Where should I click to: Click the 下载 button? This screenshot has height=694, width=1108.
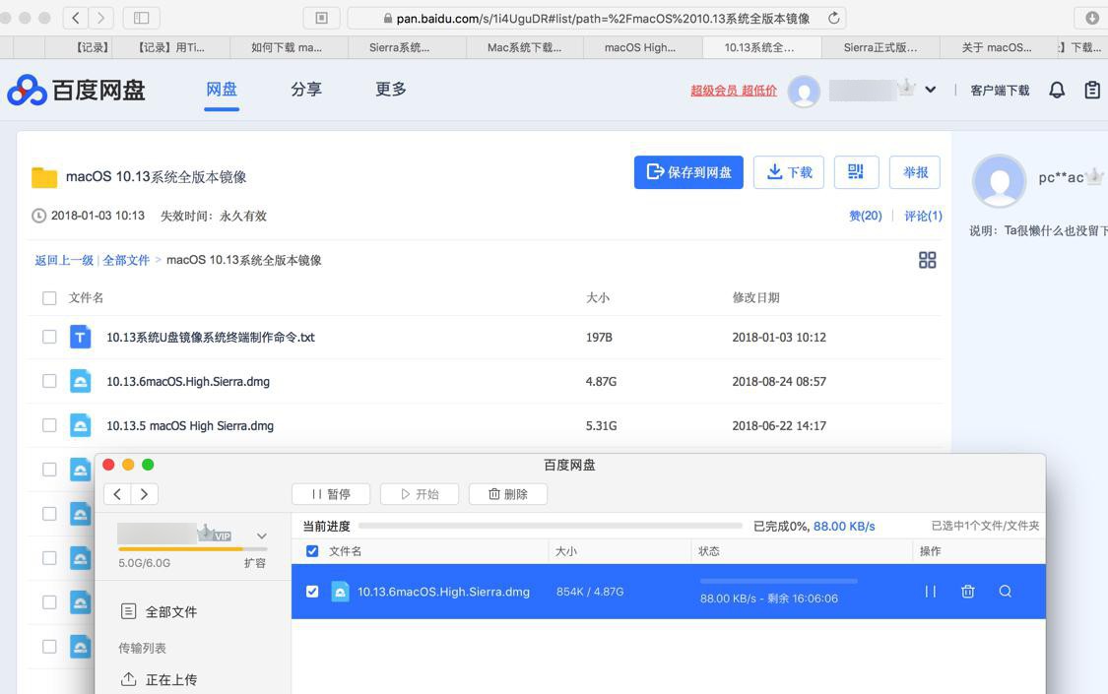coord(789,171)
